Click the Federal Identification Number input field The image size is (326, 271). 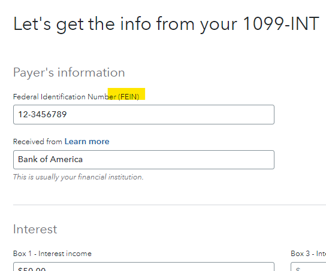pyautogui.click(x=144, y=114)
